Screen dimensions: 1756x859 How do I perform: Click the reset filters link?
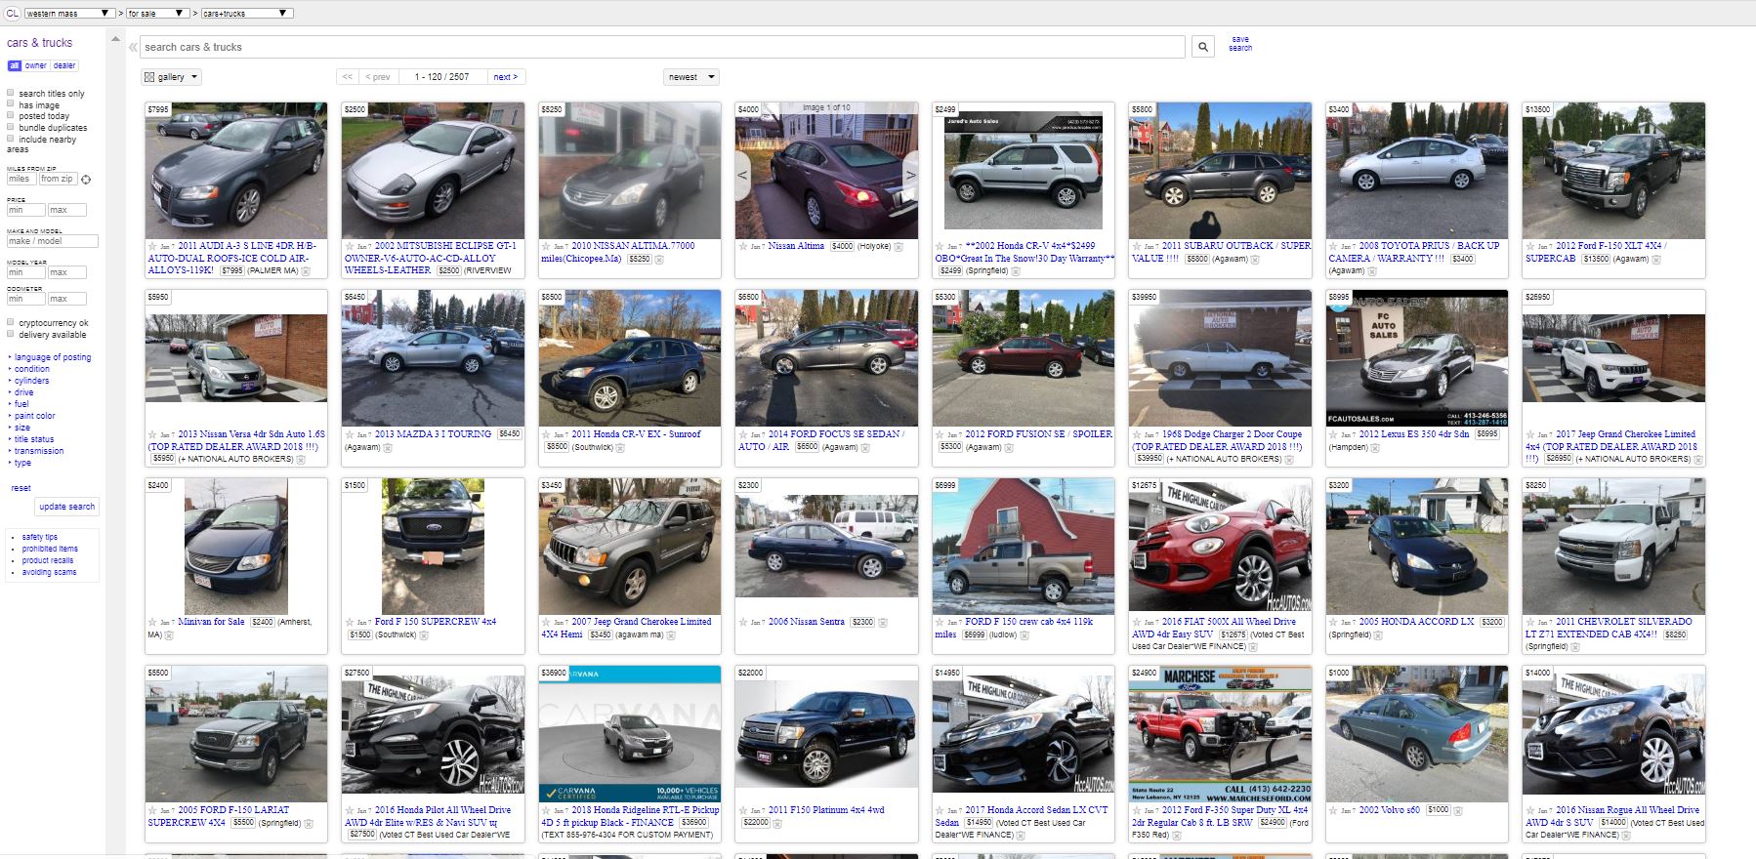(21, 488)
